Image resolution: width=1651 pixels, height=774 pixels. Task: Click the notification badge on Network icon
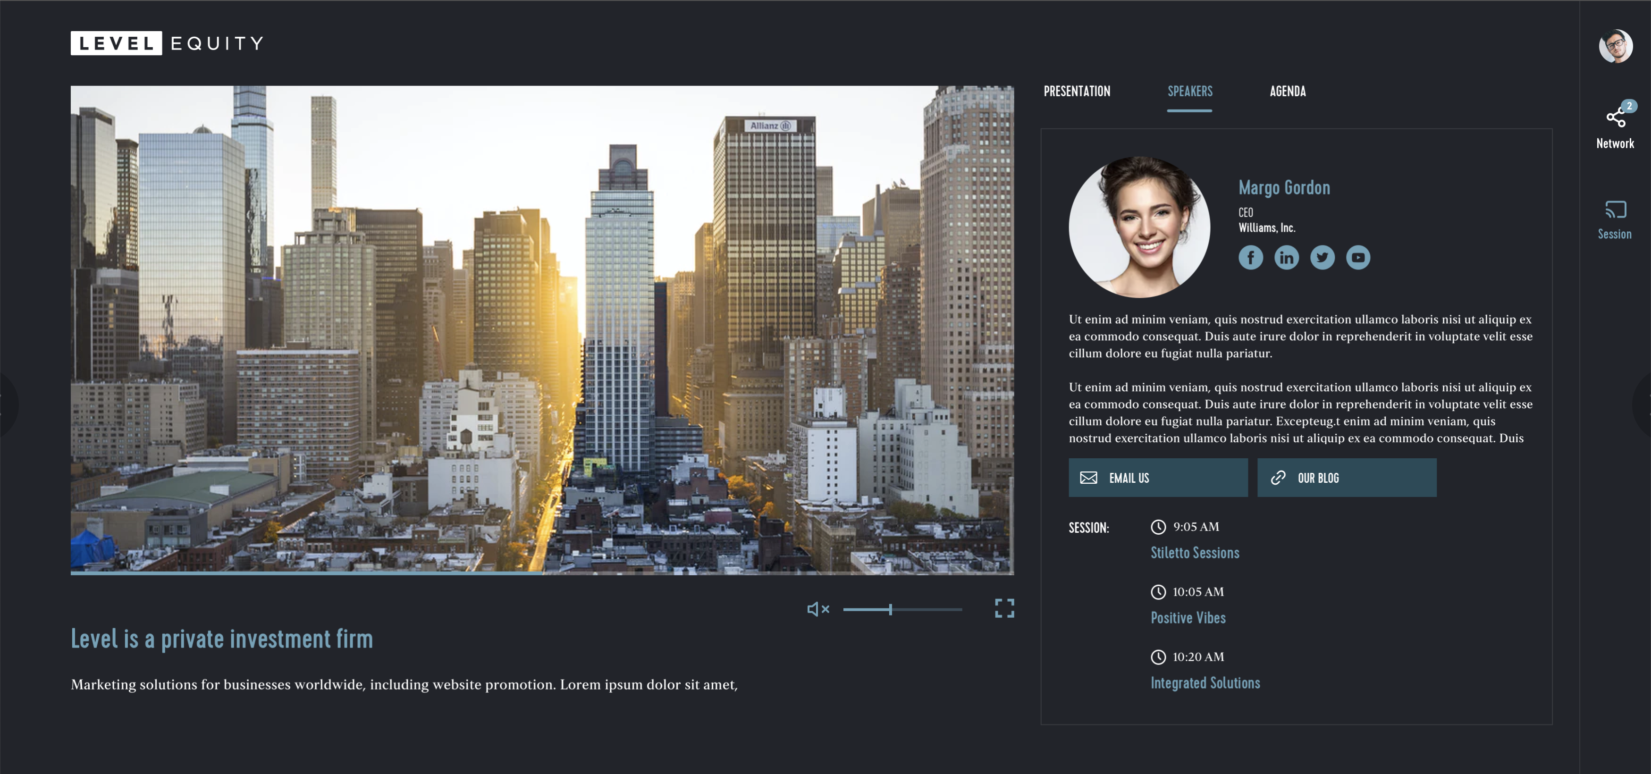click(x=1629, y=105)
